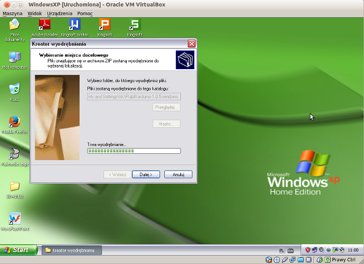The image size is (364, 264).
Task: Click the PL language indicator
Action: point(282,250)
